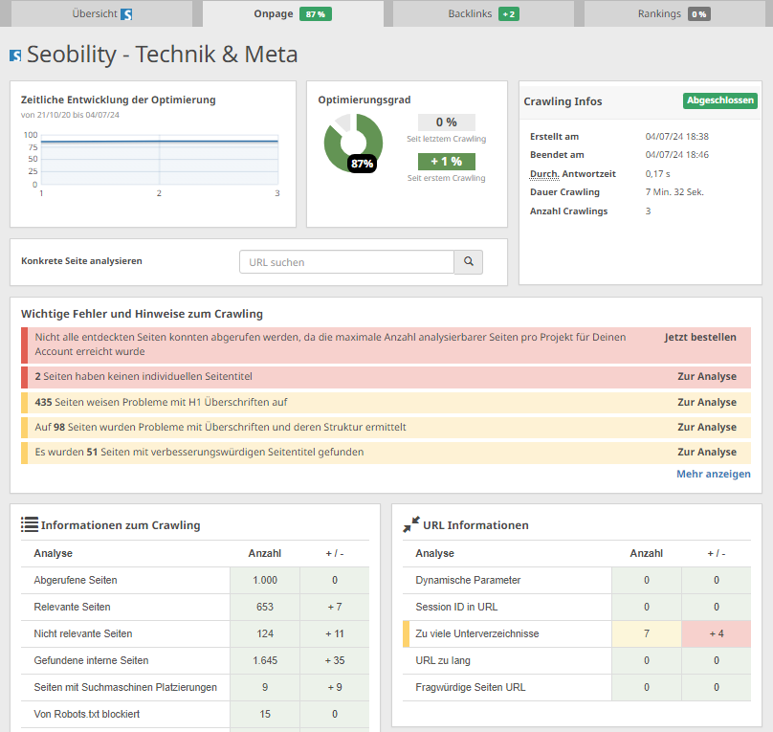Click the 7 count for Unterverzeichnisse
The width and height of the screenshot is (773, 732).
647,633
